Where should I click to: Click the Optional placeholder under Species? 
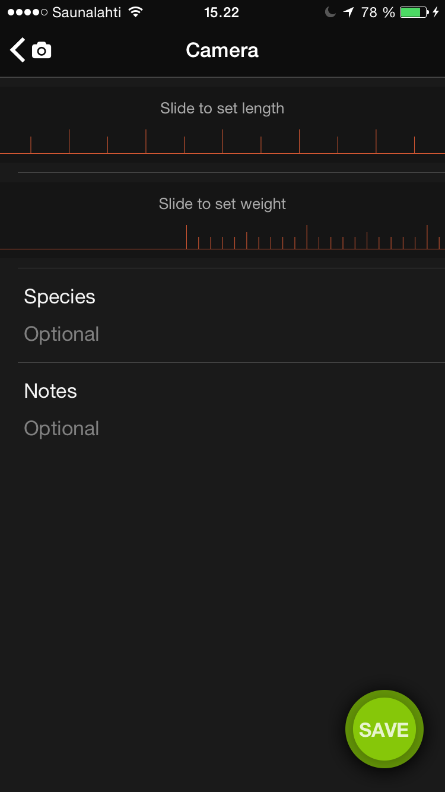coord(62,334)
